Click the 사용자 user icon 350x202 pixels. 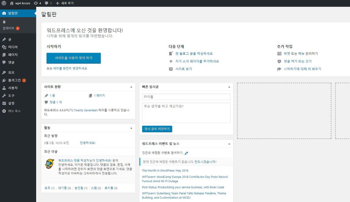[4, 88]
